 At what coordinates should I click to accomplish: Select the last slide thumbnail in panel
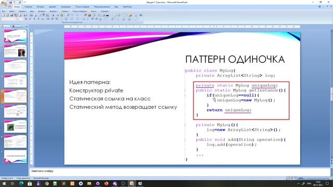pyautogui.click(x=15, y=156)
